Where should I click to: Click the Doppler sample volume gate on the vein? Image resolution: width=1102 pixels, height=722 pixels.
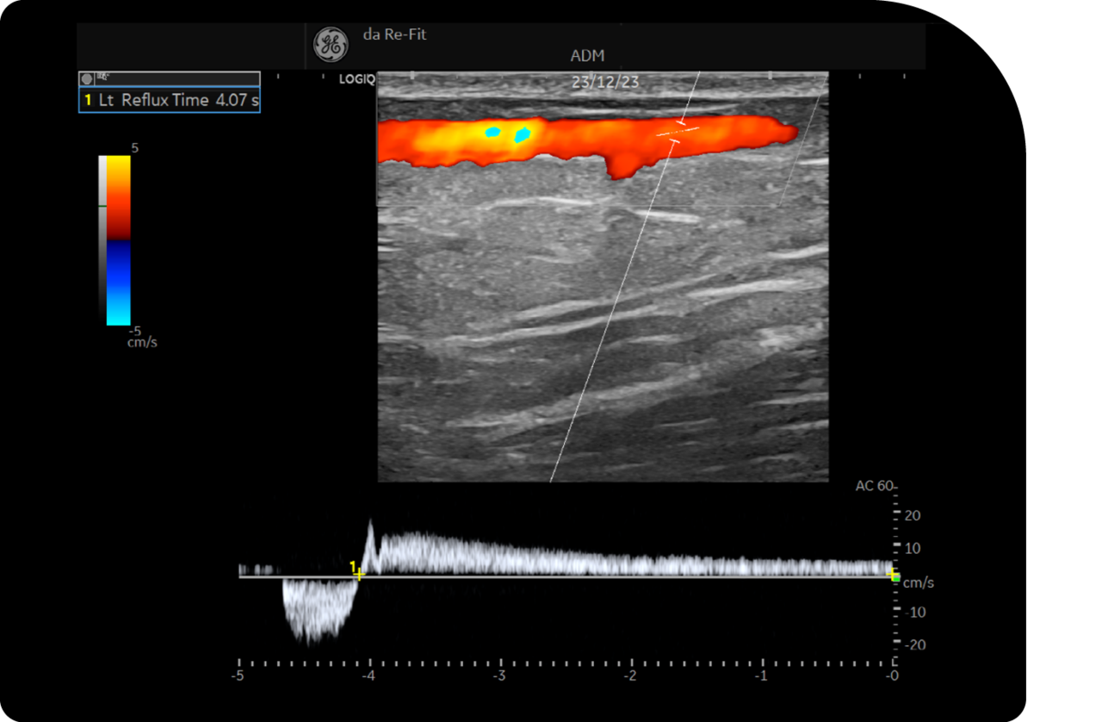(x=678, y=133)
